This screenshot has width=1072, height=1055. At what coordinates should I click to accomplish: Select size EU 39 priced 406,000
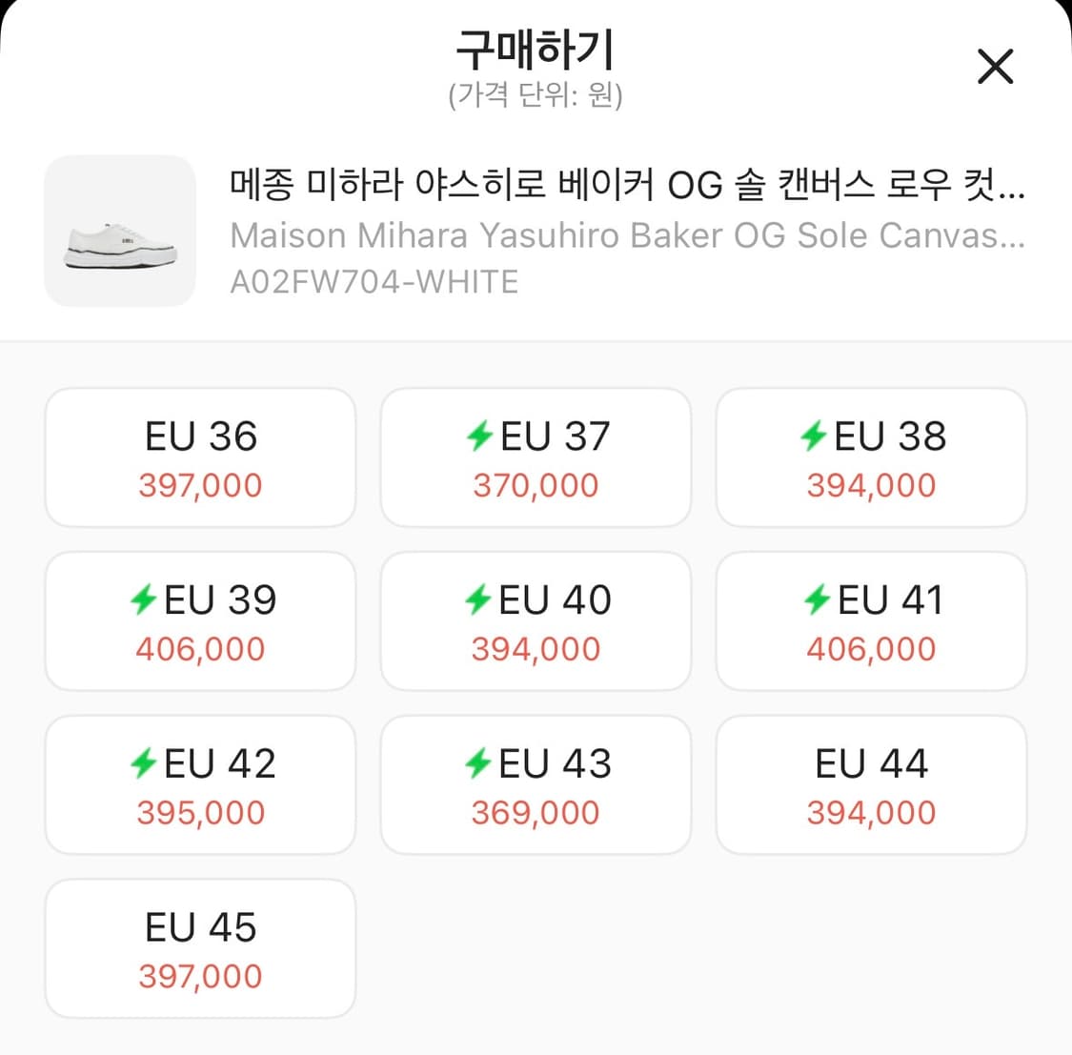pyautogui.click(x=200, y=620)
